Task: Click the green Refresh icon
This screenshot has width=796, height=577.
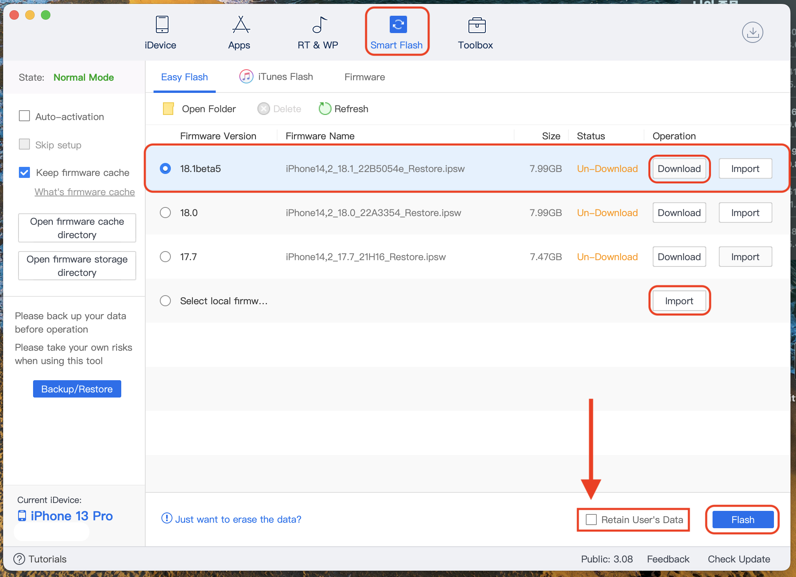Action: pos(325,109)
